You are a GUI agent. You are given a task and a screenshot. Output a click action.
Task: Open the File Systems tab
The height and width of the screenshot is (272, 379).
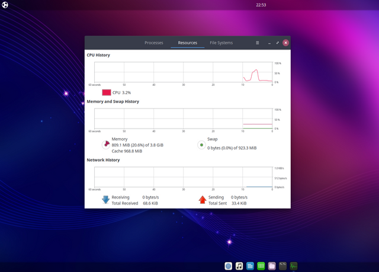221,43
